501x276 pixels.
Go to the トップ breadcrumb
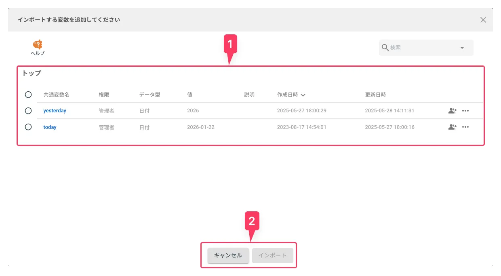point(32,73)
